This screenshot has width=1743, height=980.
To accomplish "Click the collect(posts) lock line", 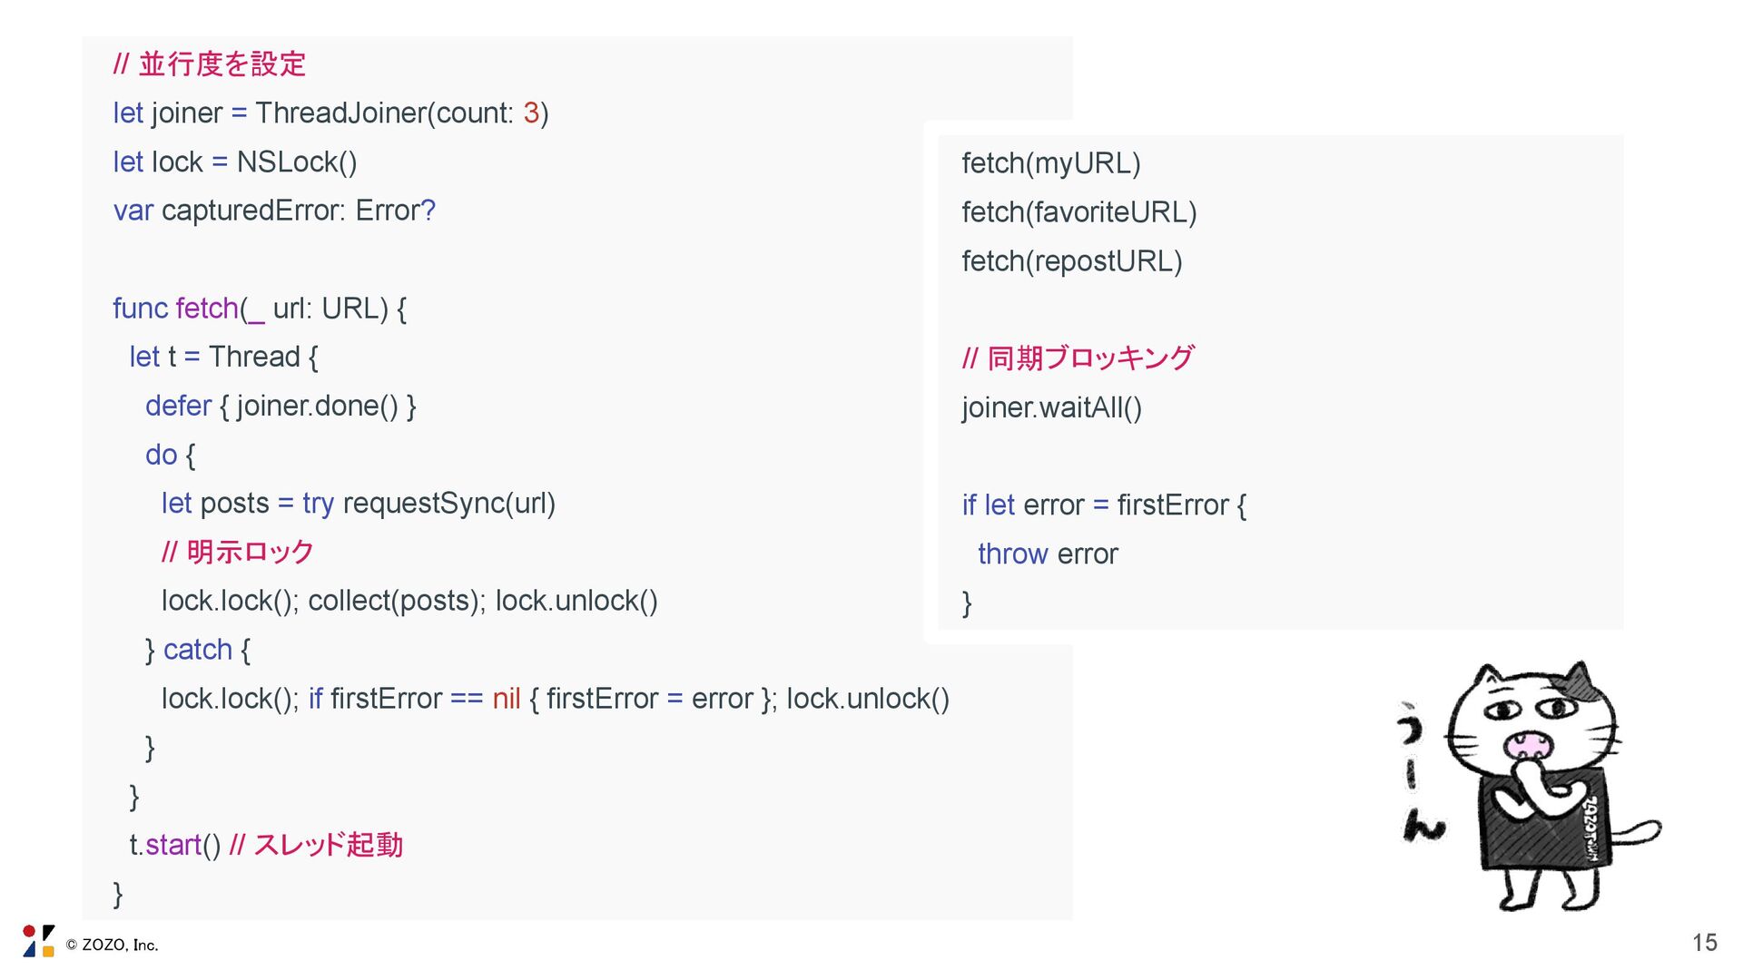I will pos(409,601).
